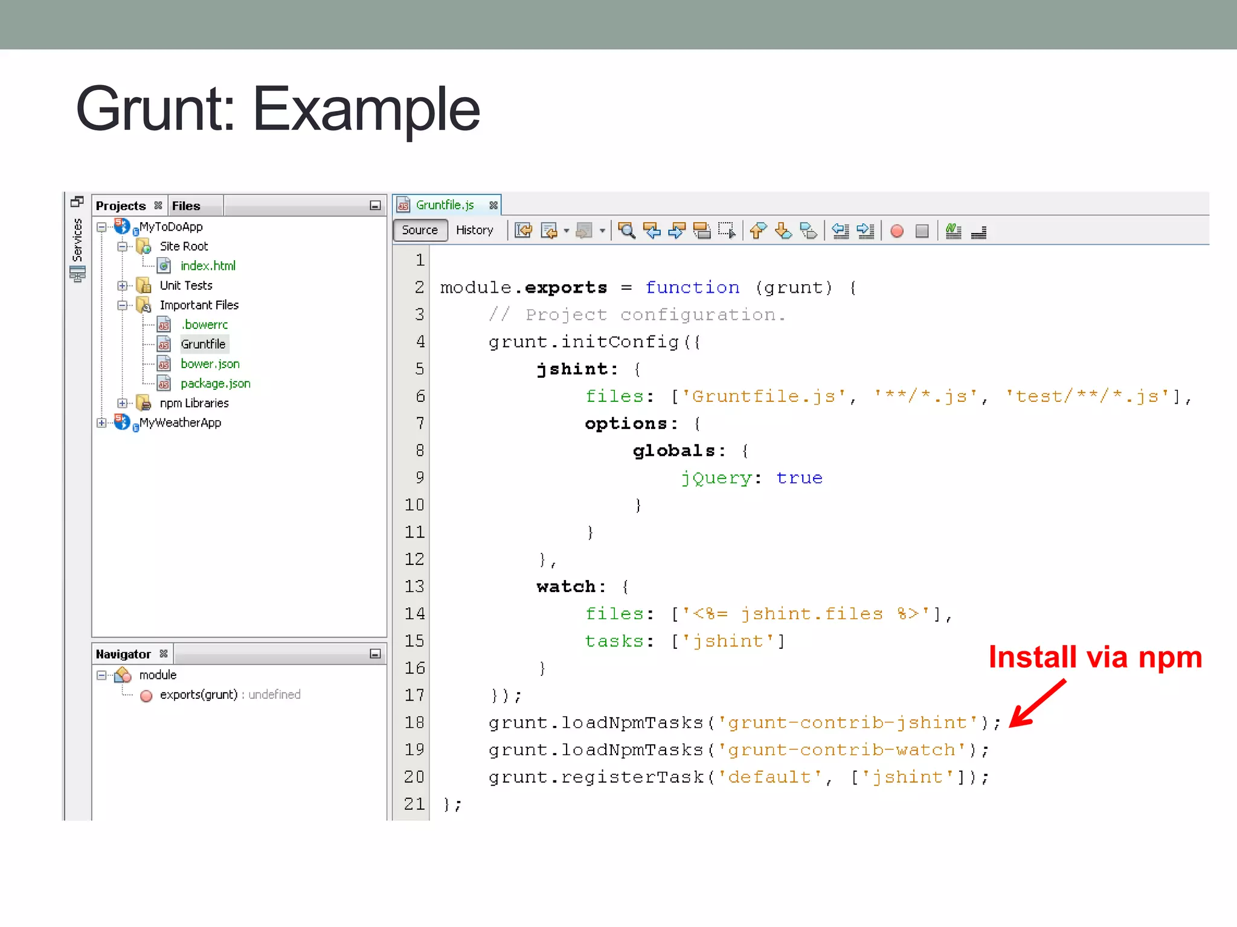
Task: Switch to History view
Action: (x=475, y=230)
